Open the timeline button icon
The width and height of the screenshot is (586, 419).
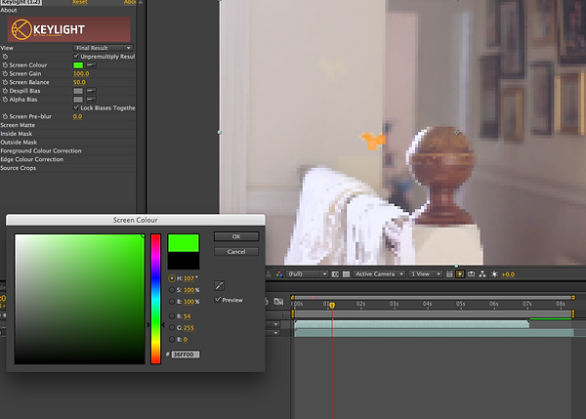coord(472,274)
